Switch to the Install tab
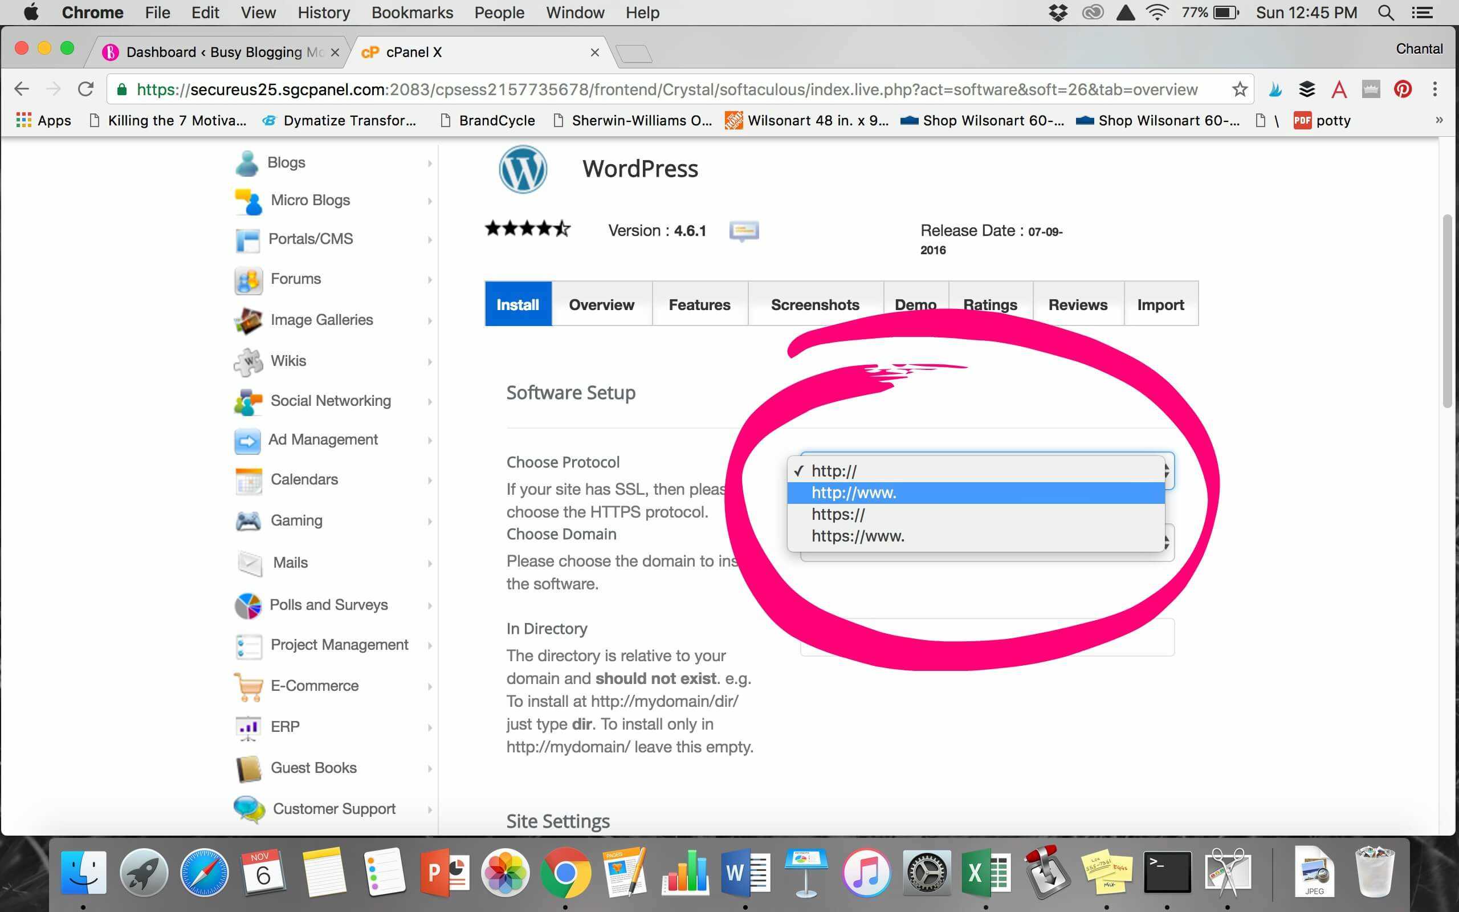 [518, 304]
